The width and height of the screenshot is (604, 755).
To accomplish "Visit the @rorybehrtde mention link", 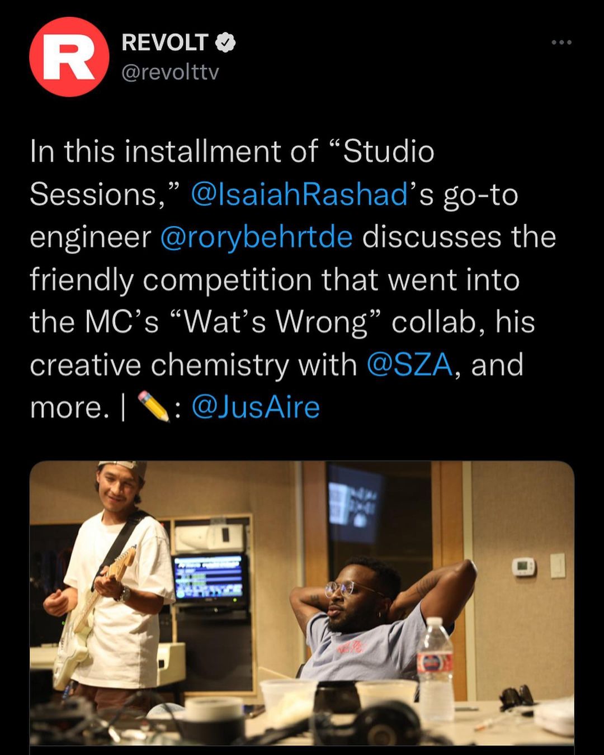I will 256,237.
